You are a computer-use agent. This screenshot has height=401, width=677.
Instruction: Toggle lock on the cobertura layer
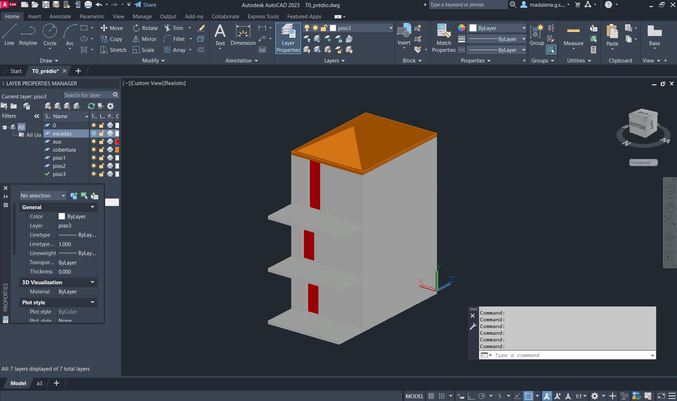pos(102,150)
